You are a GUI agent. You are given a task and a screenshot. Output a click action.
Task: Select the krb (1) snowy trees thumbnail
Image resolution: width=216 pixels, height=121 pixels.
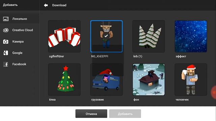pos(148,36)
